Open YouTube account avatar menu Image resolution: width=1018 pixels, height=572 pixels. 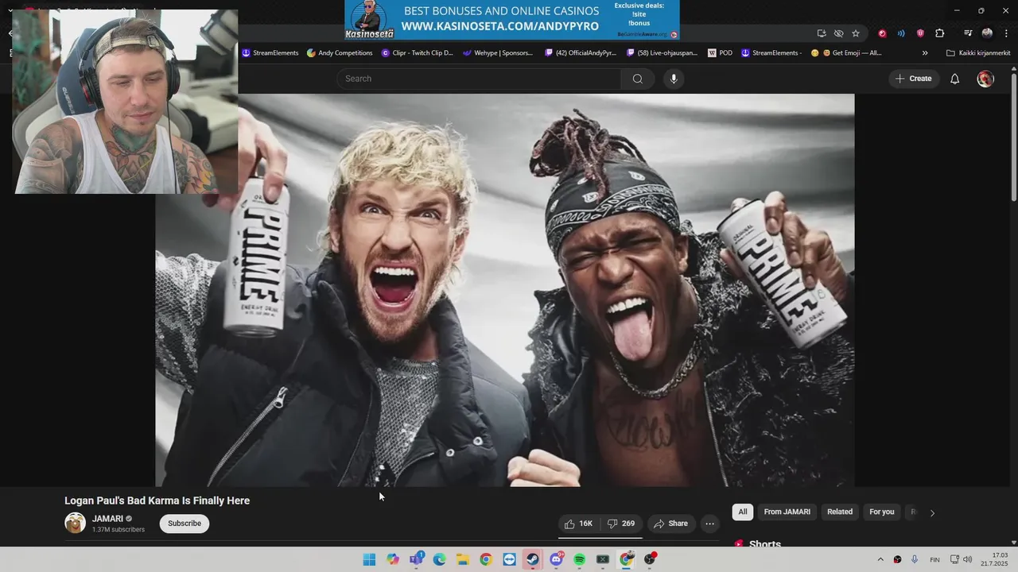pos(985,79)
